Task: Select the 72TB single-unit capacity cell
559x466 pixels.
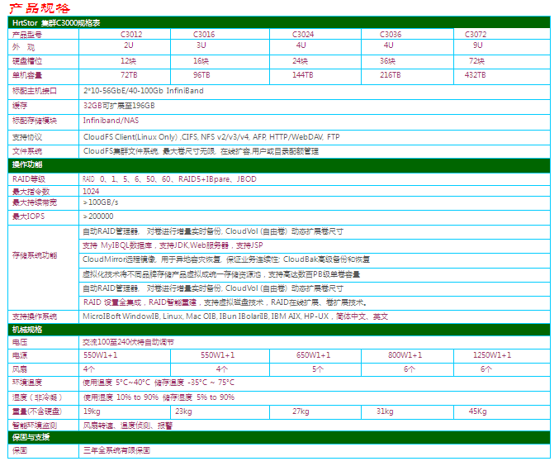Action: pyautogui.click(x=129, y=75)
